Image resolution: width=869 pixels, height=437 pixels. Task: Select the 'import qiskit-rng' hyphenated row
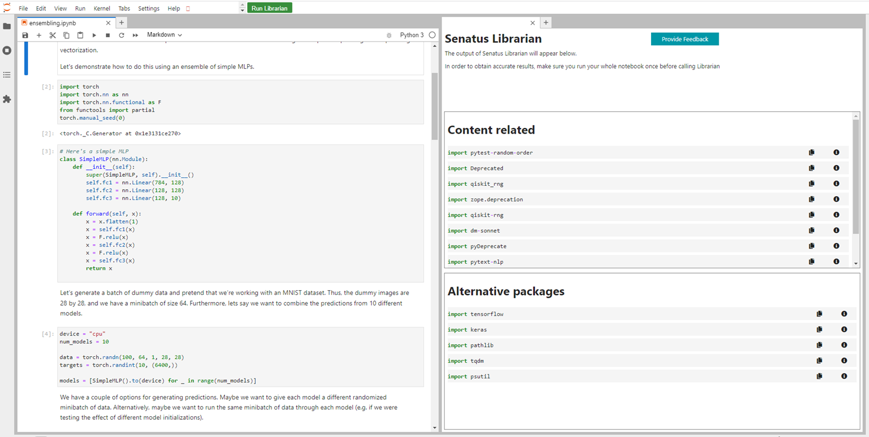point(648,214)
